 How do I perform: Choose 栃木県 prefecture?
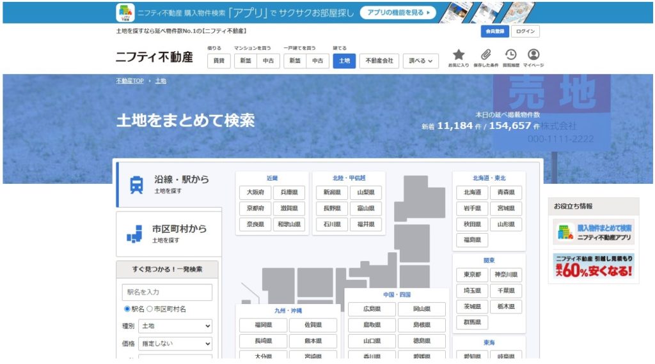tap(506, 306)
